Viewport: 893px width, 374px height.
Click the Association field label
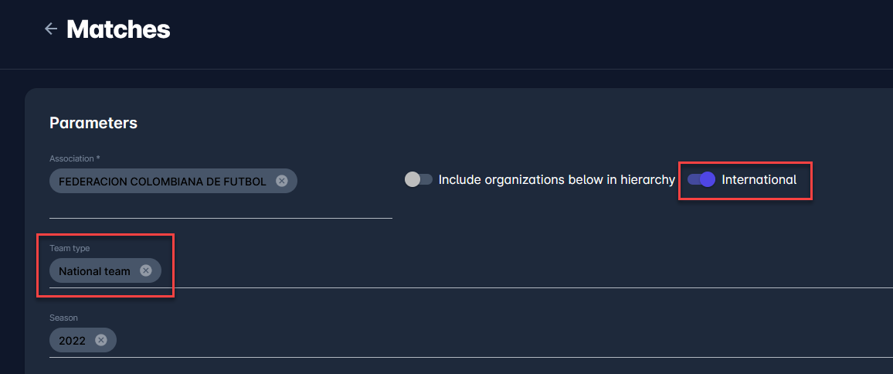tap(74, 158)
